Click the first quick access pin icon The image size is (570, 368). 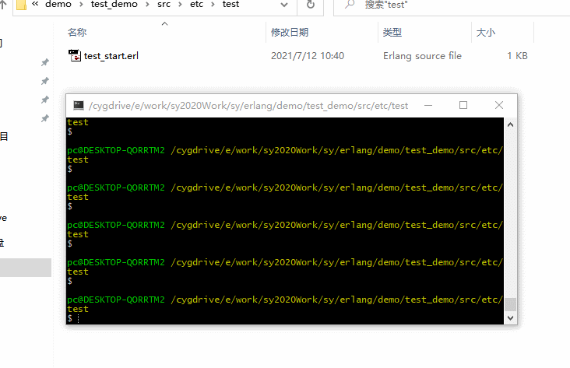tap(44, 62)
